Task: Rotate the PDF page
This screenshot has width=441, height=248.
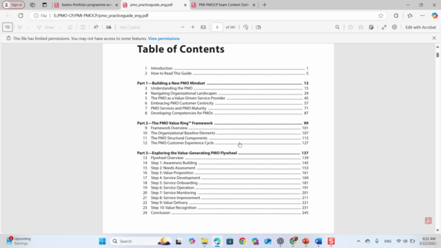Action: click(245, 28)
